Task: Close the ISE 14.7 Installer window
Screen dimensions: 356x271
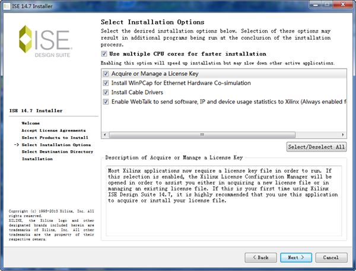Action: [x=344, y=4]
